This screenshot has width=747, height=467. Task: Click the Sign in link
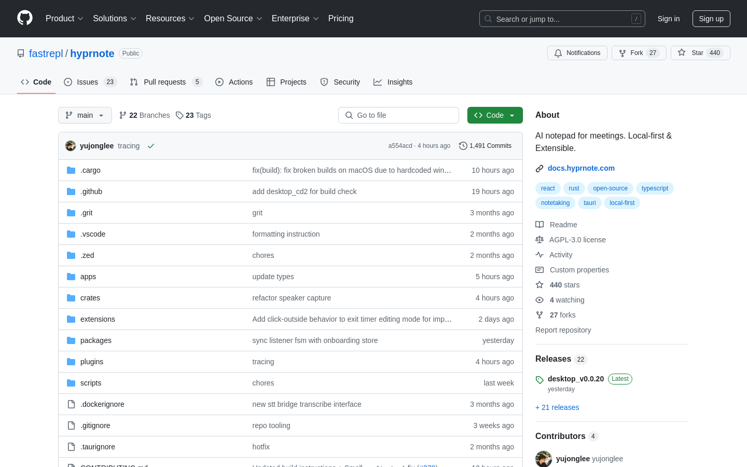(x=669, y=19)
